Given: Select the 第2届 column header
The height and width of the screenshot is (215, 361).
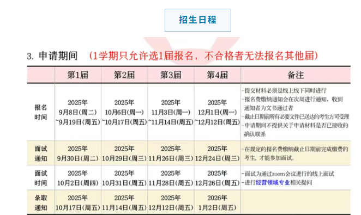Looking at the screenshot, I should [124, 75].
